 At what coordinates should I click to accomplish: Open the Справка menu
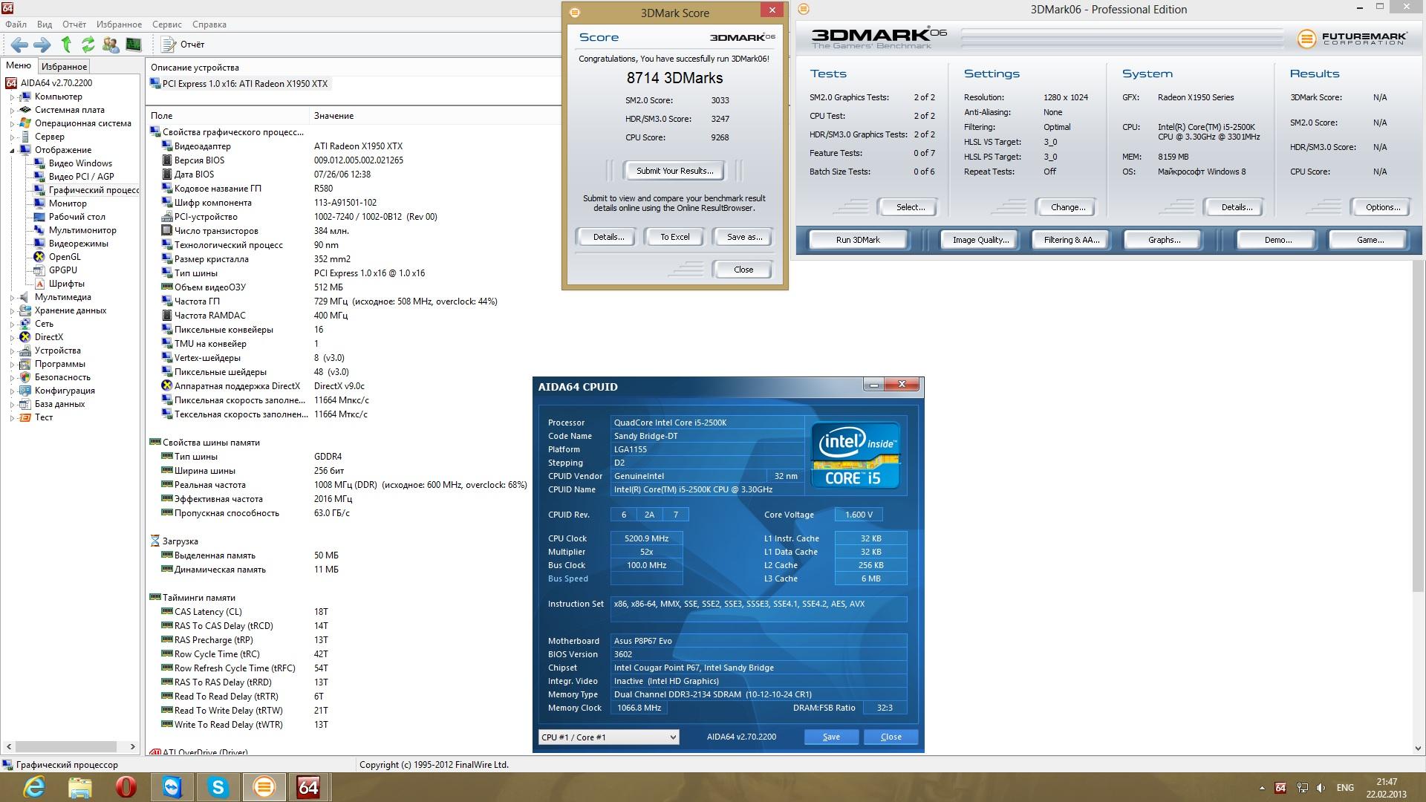coord(209,25)
